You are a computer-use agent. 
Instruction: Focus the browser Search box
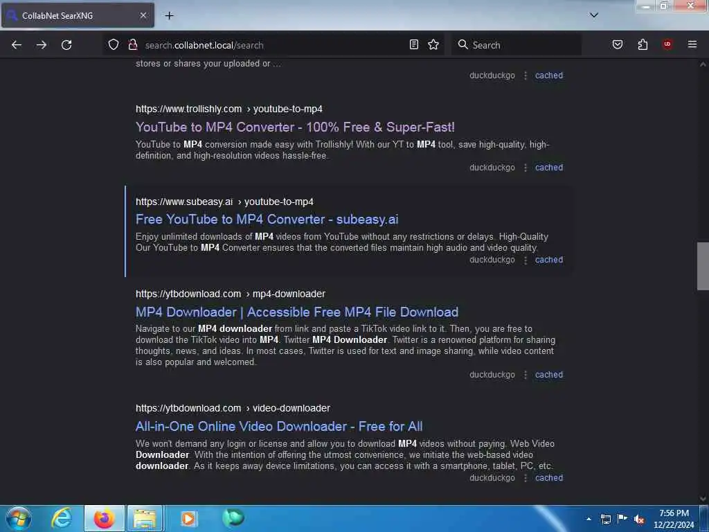(517, 45)
